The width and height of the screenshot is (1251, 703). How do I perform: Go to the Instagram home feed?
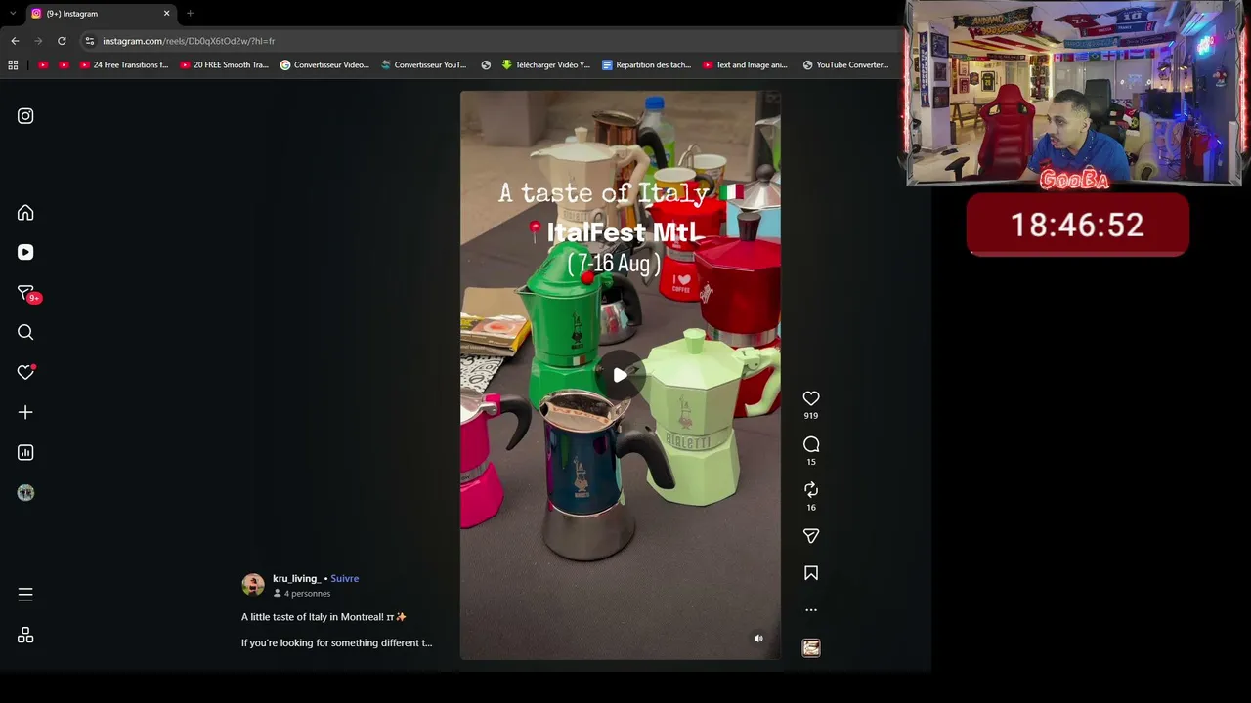click(x=25, y=213)
